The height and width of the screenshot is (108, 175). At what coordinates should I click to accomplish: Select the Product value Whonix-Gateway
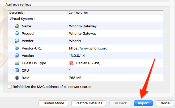click(x=83, y=33)
